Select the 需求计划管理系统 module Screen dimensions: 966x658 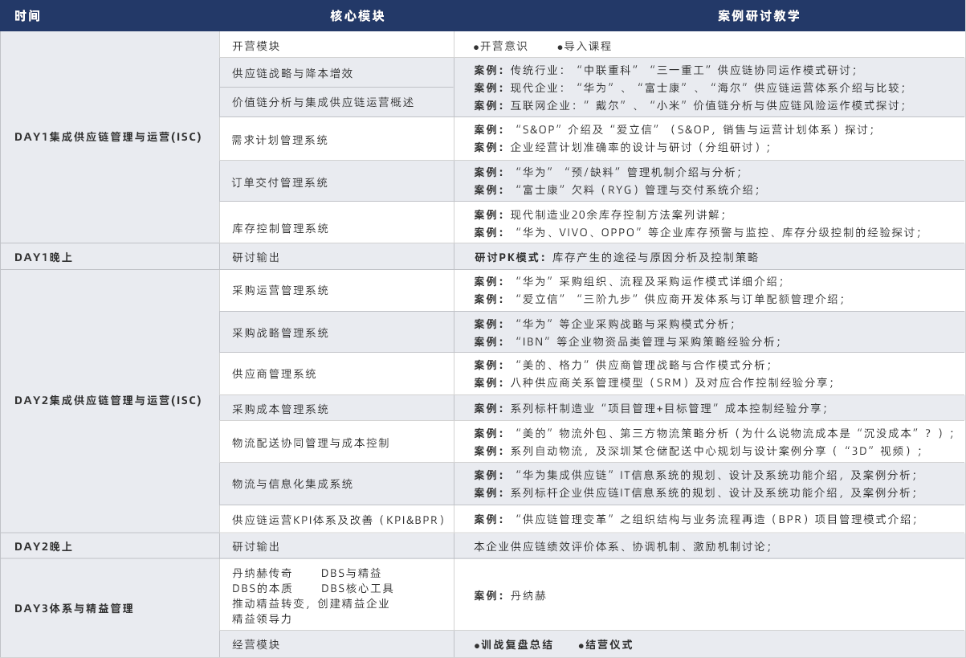click(x=336, y=140)
